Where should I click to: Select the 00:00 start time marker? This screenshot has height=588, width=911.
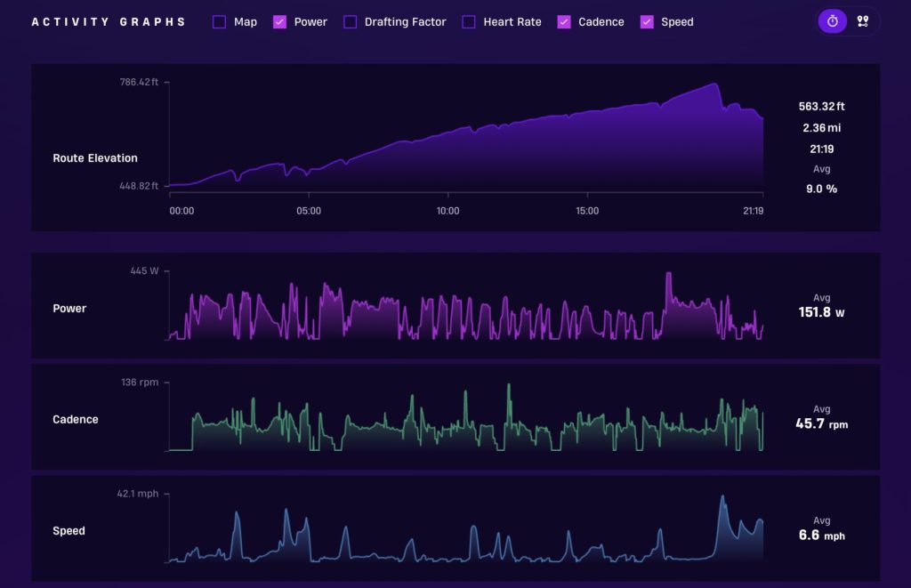[181, 211]
